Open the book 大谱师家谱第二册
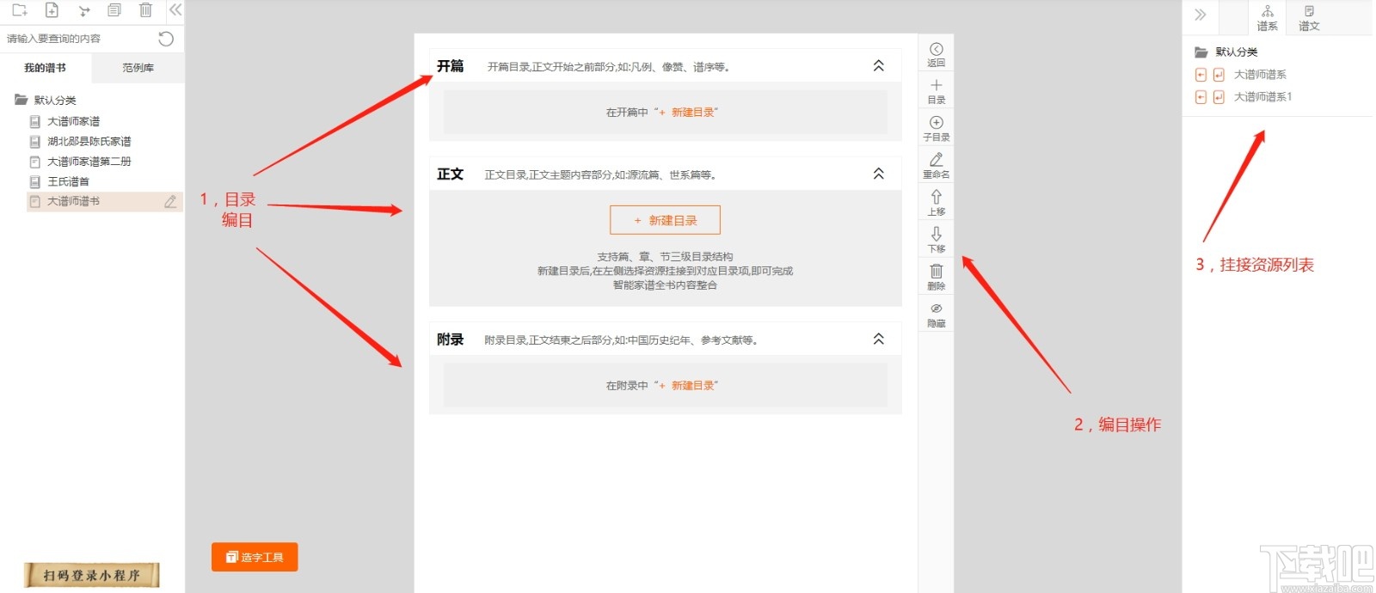 [x=89, y=162]
